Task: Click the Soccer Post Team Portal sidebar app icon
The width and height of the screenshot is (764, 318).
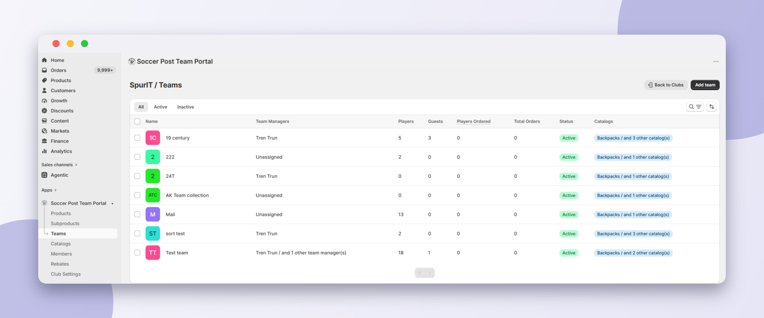Action: click(x=44, y=203)
